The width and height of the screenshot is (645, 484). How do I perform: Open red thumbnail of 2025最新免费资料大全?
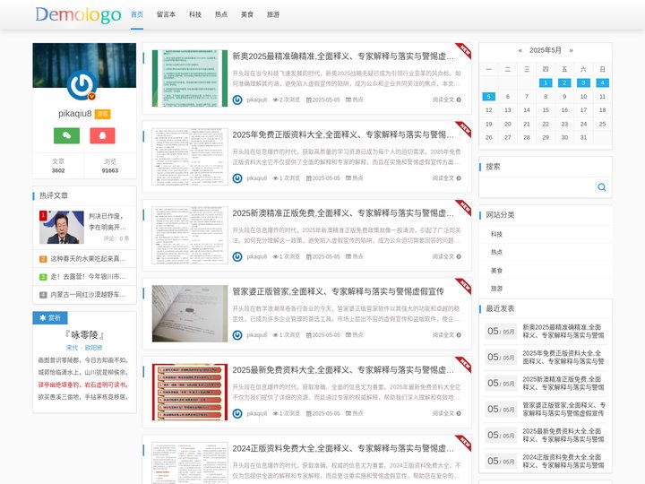190,392
